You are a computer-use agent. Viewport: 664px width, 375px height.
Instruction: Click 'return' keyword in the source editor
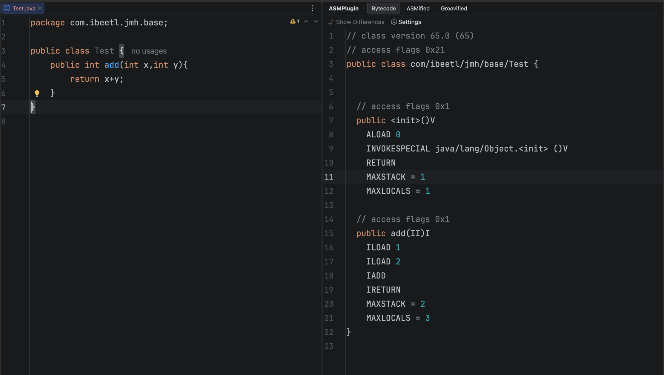[x=84, y=79]
